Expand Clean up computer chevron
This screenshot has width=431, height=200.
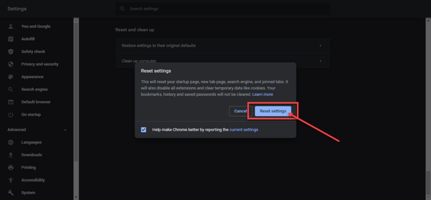[x=320, y=61]
